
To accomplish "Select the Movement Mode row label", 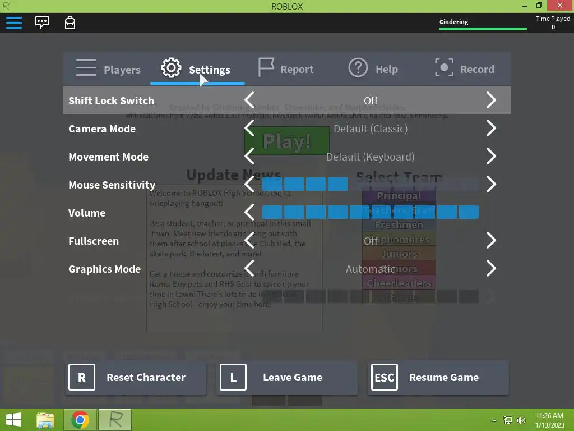I will (x=108, y=157).
